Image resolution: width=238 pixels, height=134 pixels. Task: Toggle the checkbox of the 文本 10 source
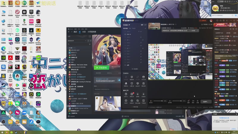coord(125,34)
